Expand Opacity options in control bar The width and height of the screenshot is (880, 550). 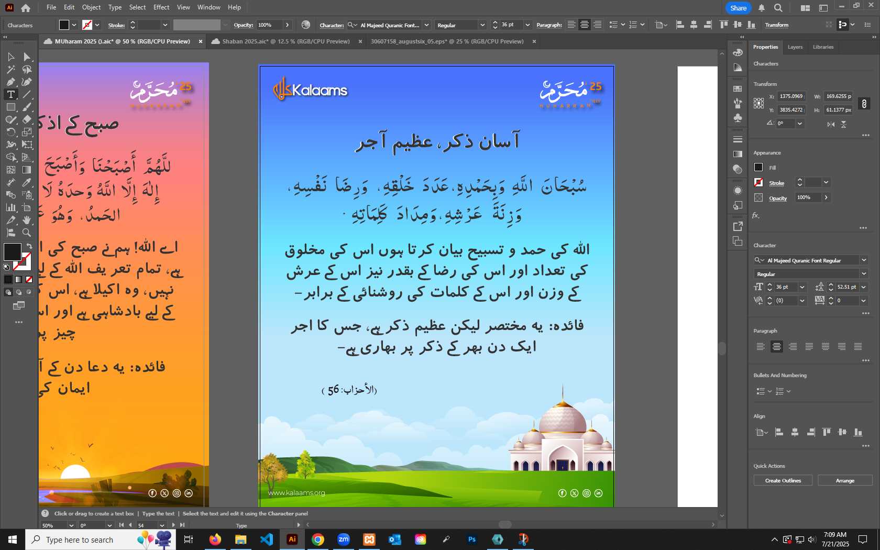(x=287, y=25)
